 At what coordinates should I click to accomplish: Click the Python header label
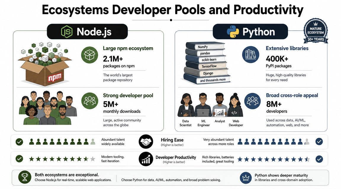pos(250,32)
